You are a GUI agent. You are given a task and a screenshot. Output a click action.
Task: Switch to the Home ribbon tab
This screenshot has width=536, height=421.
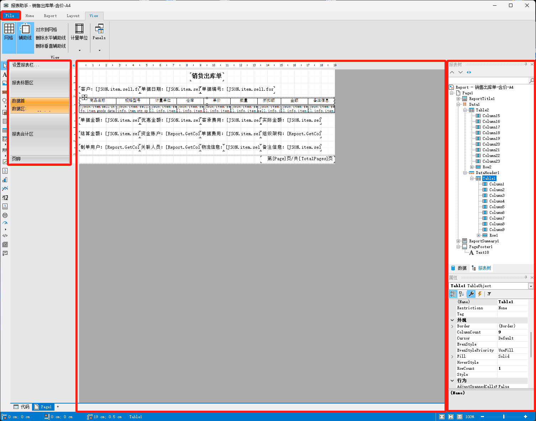click(x=30, y=16)
